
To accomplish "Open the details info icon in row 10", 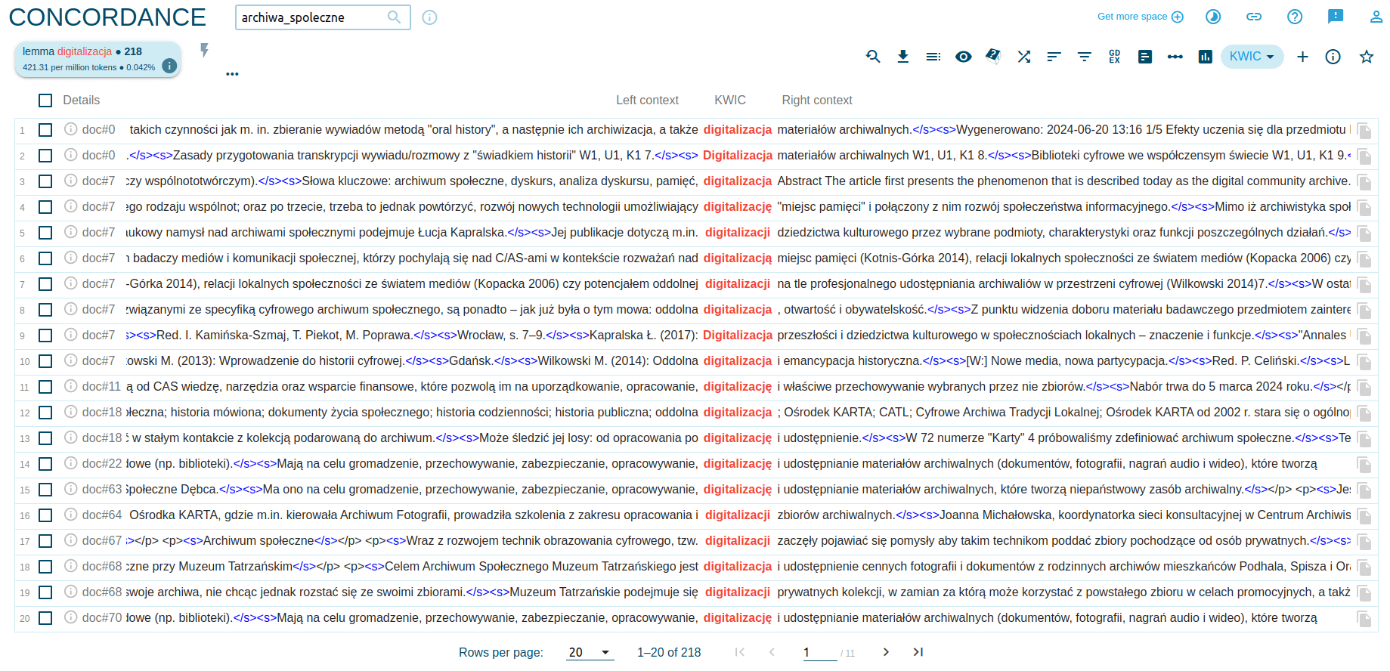I will tap(71, 360).
